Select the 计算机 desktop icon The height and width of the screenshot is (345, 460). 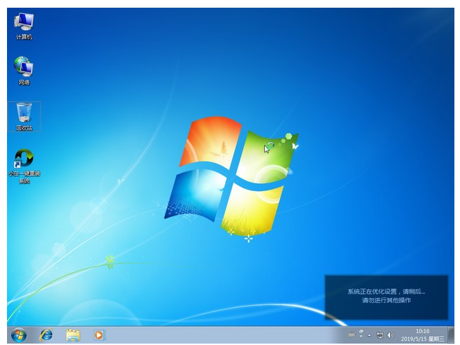[24, 27]
